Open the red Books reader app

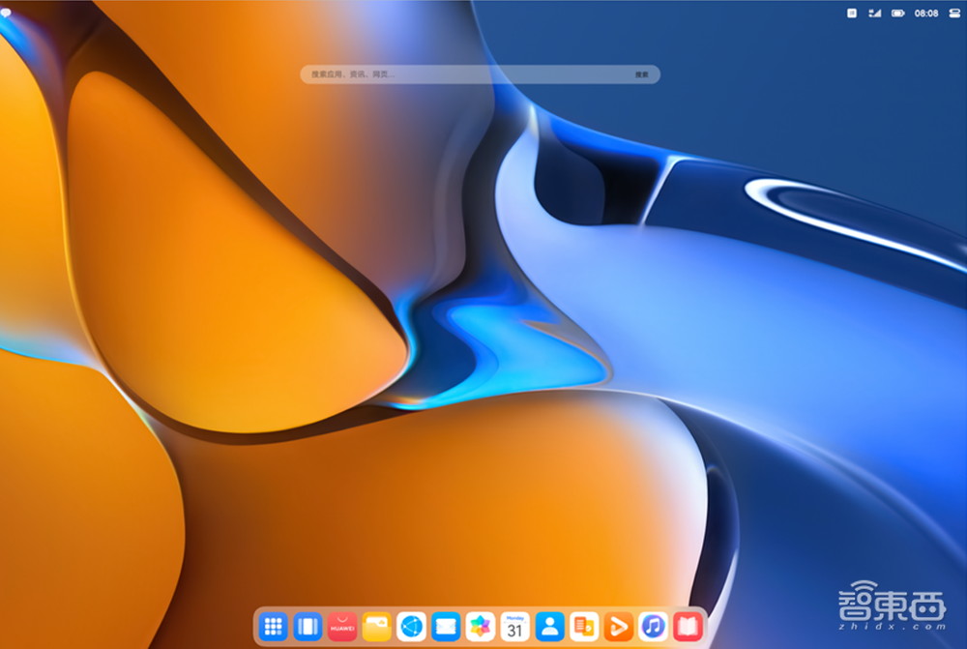pos(688,627)
